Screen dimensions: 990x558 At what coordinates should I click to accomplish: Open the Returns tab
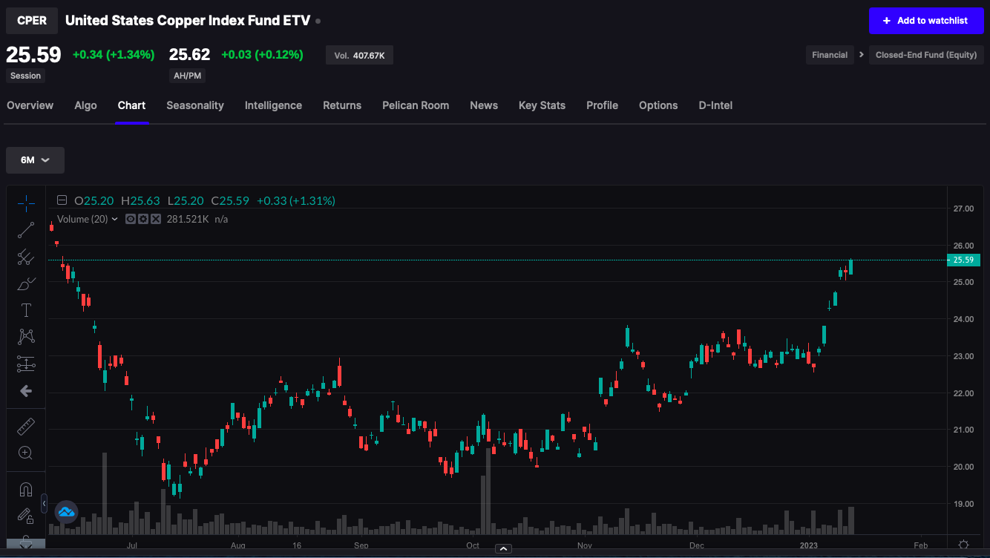coord(342,105)
